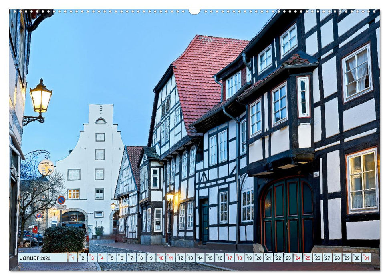Click the Elektro shop sign
This screenshot has width=389, height=280.
coord(45,168)
